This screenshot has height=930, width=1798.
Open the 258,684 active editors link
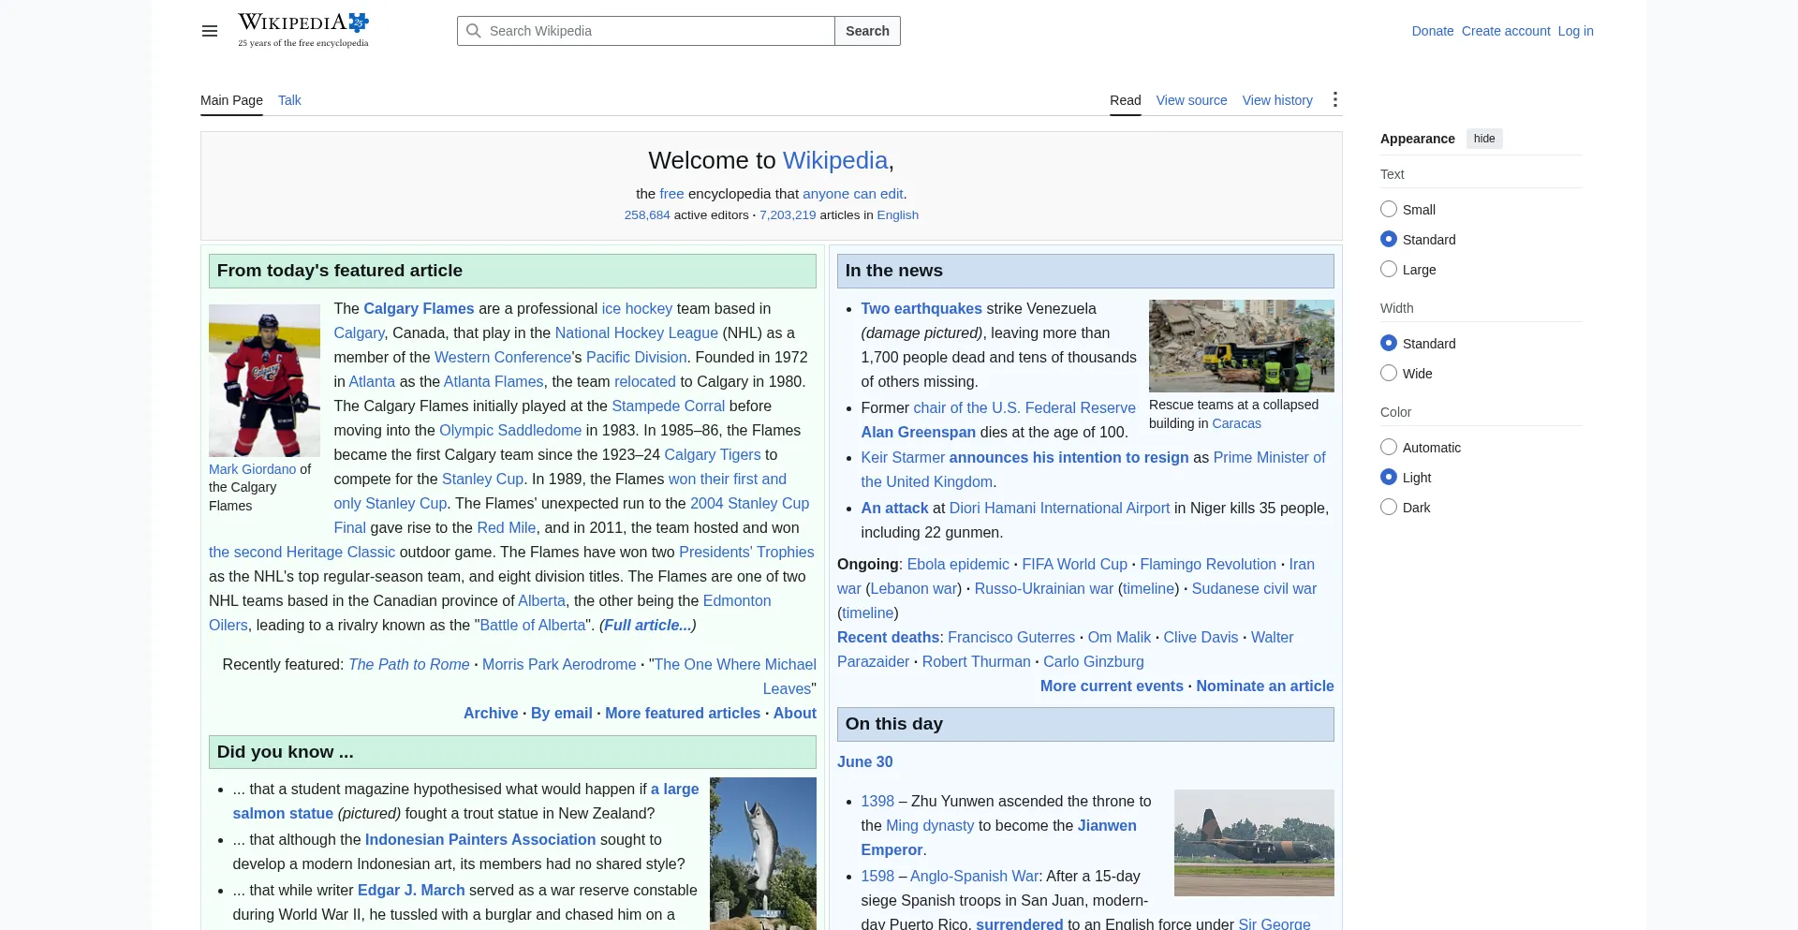pyautogui.click(x=647, y=215)
